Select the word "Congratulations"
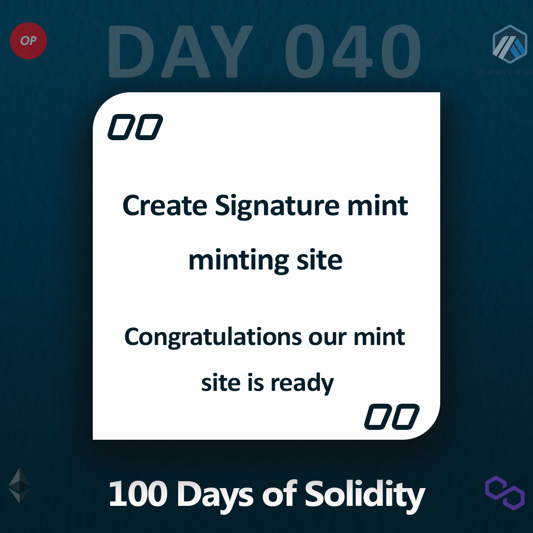Image resolution: width=533 pixels, height=533 pixels. tap(213, 338)
